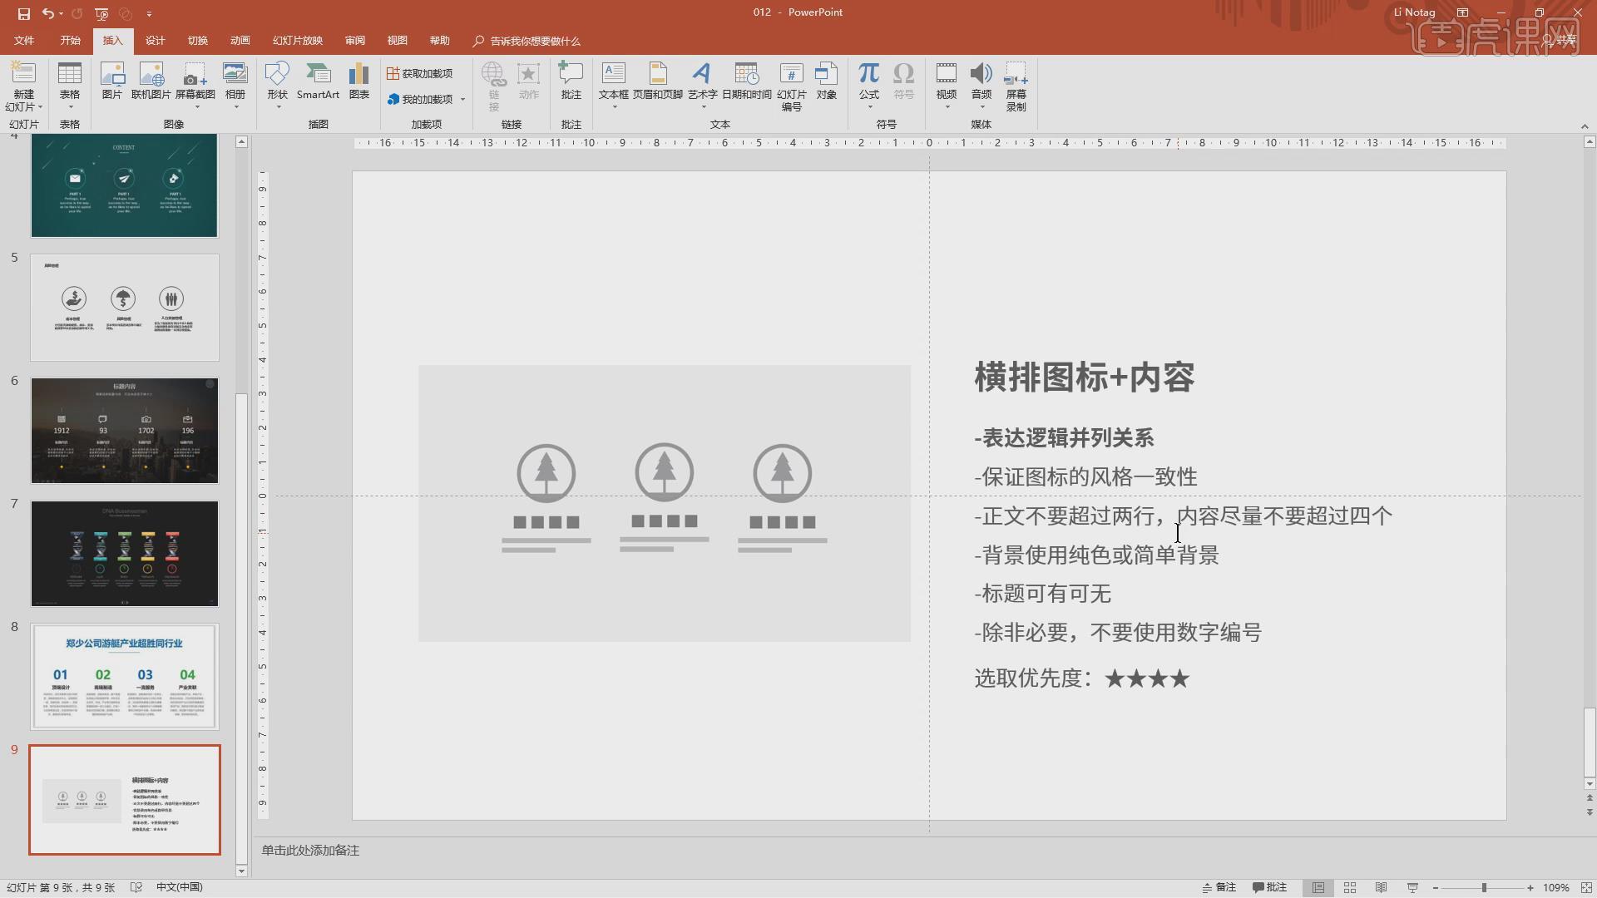Insert Date and Time
Image resolution: width=1597 pixels, height=898 pixels.
click(746, 81)
